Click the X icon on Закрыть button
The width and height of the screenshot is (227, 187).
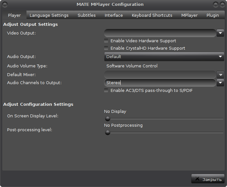point(197,179)
